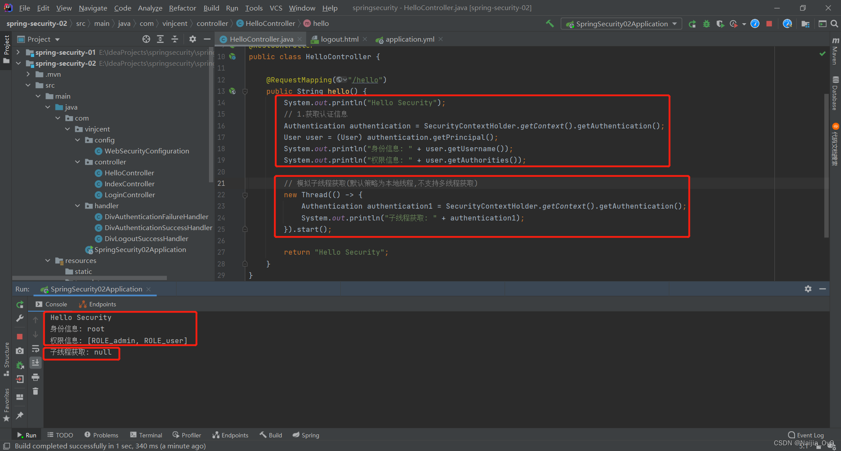Screen dimensions: 841x451
Task: Print console output with printer icon
Action: [x=35, y=377]
